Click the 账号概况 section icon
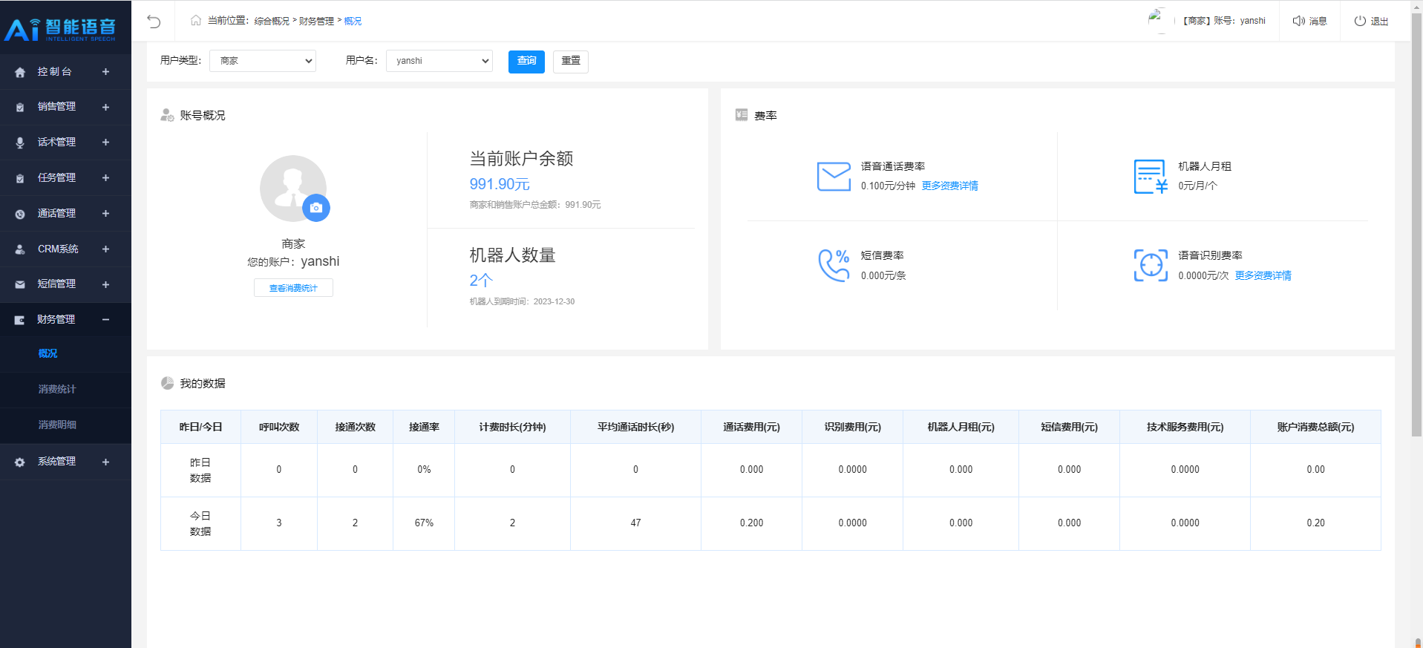This screenshot has width=1423, height=648. coord(167,115)
